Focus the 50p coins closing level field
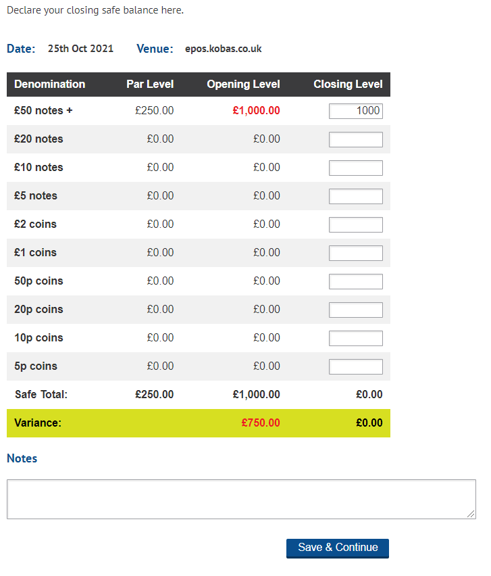The height and width of the screenshot is (576, 491). click(355, 281)
